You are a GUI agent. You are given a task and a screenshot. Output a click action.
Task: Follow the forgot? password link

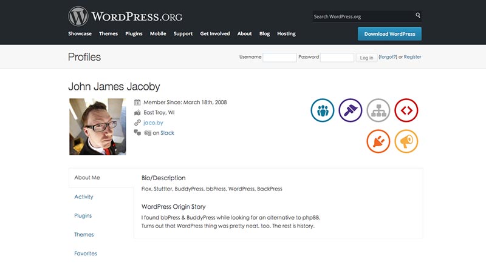pos(388,57)
